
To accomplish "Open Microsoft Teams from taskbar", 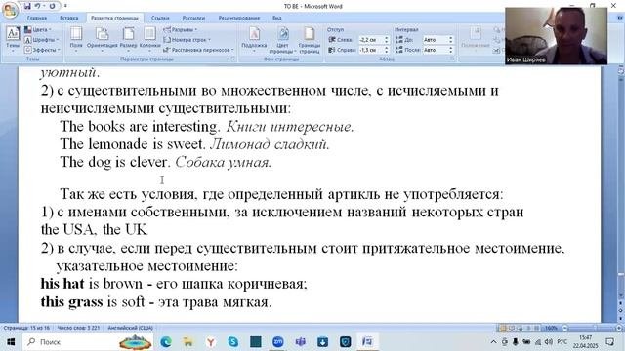I will tap(300, 342).
